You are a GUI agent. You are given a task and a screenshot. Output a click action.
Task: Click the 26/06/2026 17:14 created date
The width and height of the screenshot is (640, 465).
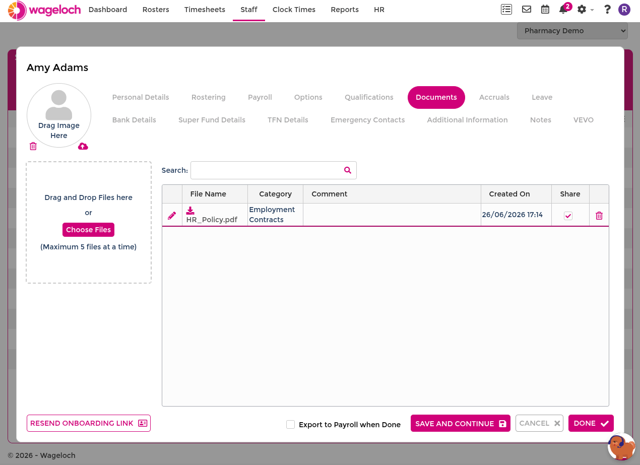click(x=513, y=215)
